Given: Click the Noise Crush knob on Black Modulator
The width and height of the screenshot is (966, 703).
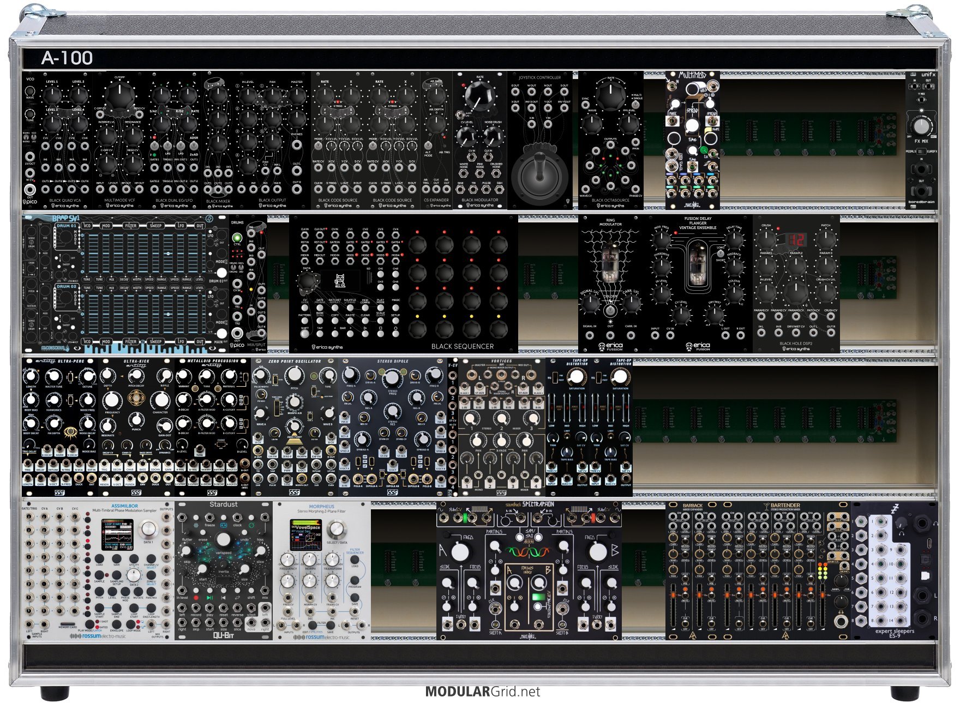Looking at the screenshot, I should [493, 135].
